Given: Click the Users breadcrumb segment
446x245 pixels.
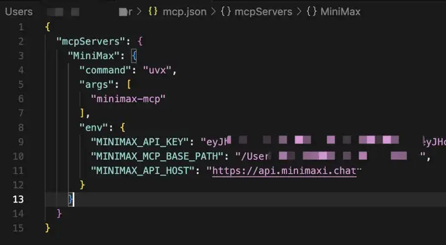Looking at the screenshot, I should click(x=19, y=12).
